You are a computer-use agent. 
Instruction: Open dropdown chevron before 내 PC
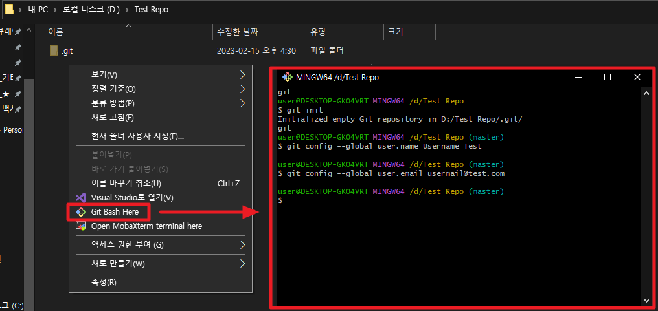point(20,9)
